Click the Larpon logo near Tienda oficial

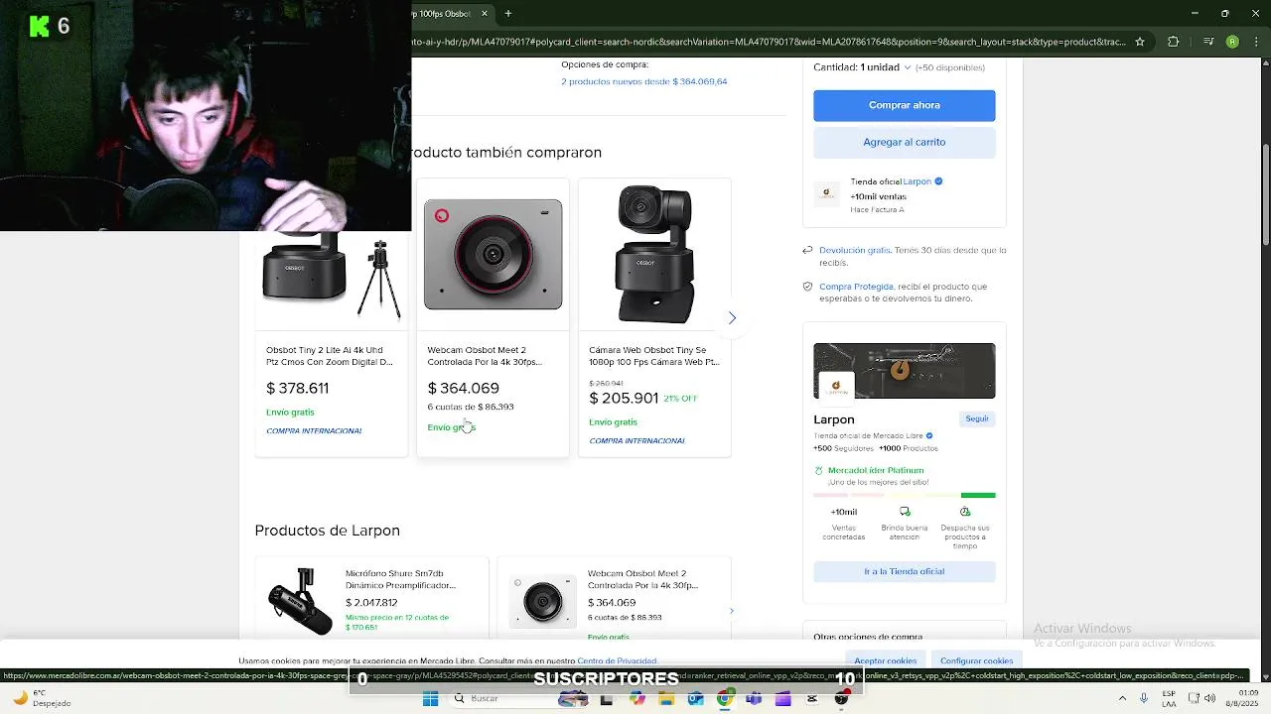[x=826, y=193]
